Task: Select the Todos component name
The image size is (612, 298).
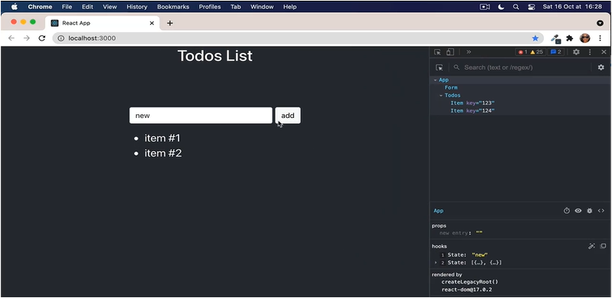Action: tap(453, 95)
